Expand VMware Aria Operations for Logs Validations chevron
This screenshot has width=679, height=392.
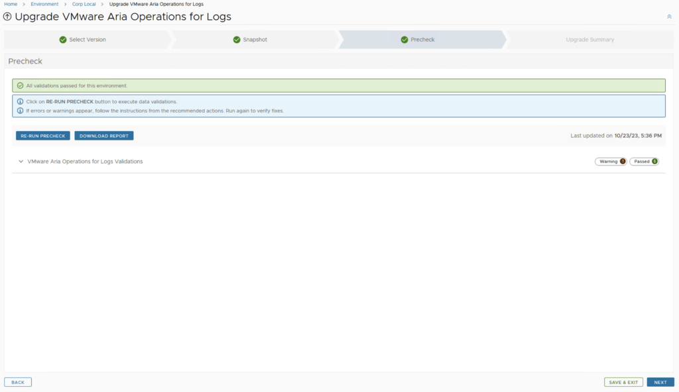[21, 162]
